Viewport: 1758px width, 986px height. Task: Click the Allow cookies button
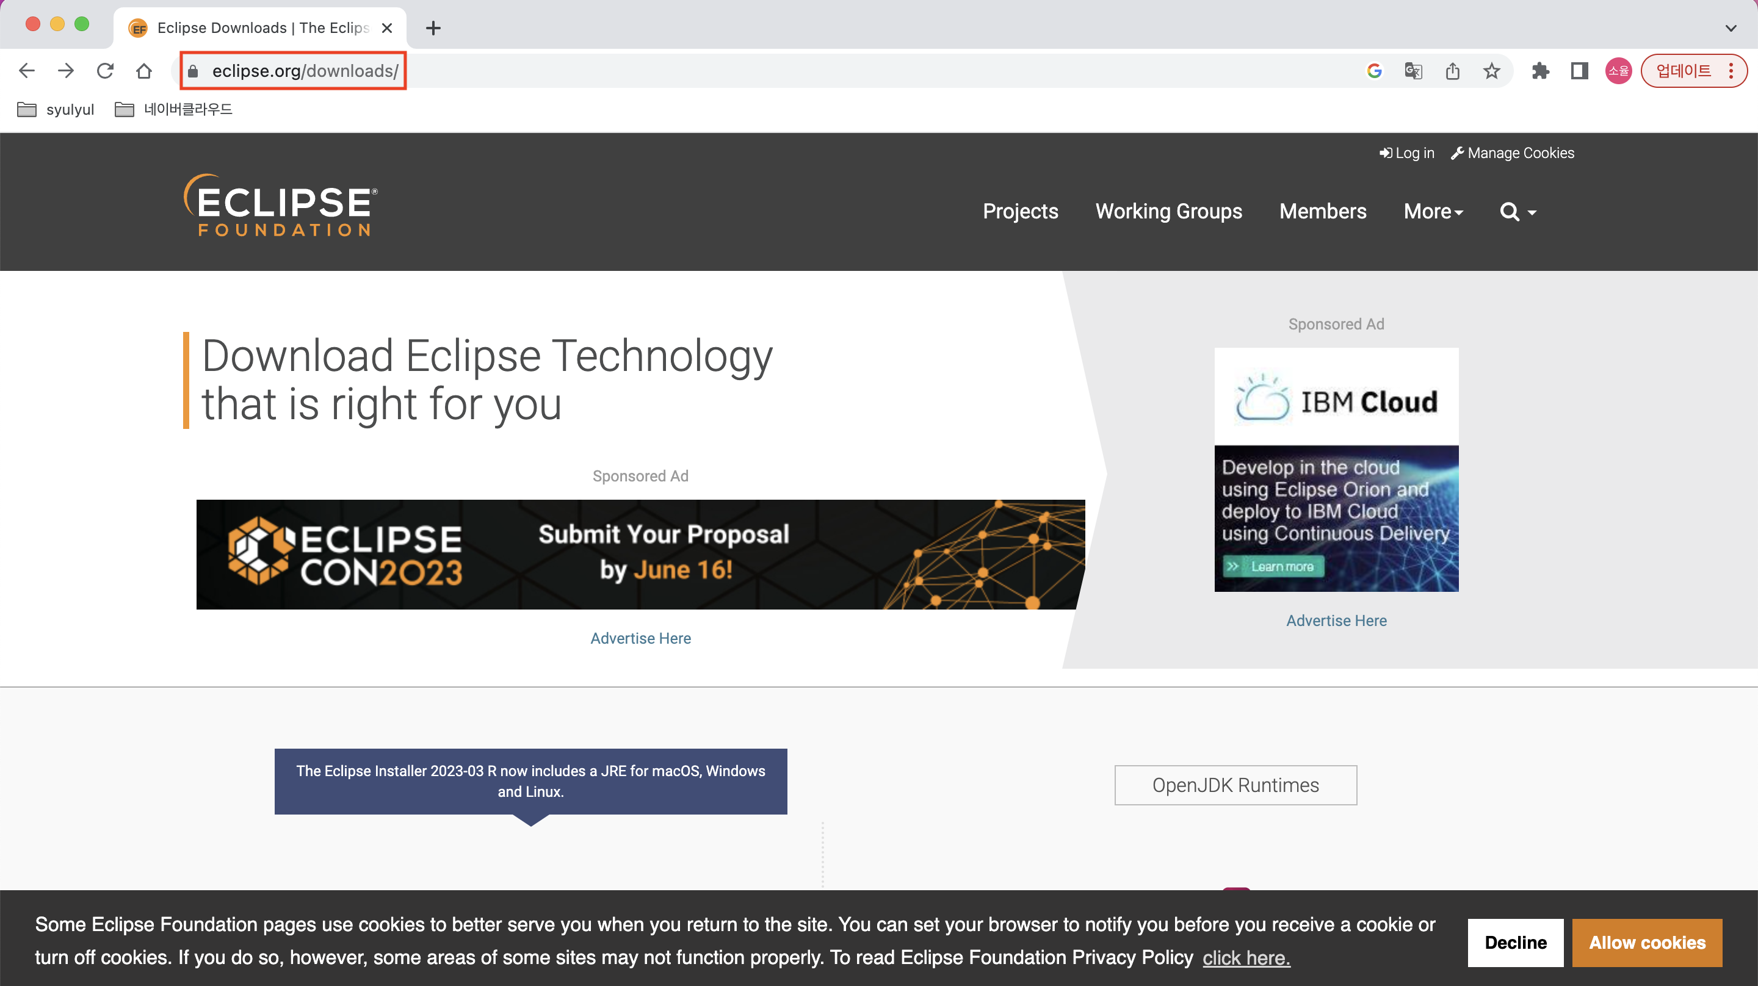(1647, 942)
